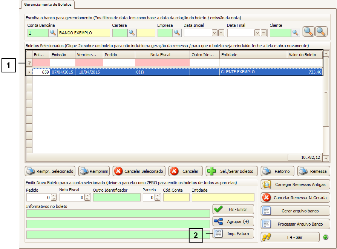The height and width of the screenshot is (249, 337).
Task: Sort by Valor do Boleto column header
Action: [302, 55]
